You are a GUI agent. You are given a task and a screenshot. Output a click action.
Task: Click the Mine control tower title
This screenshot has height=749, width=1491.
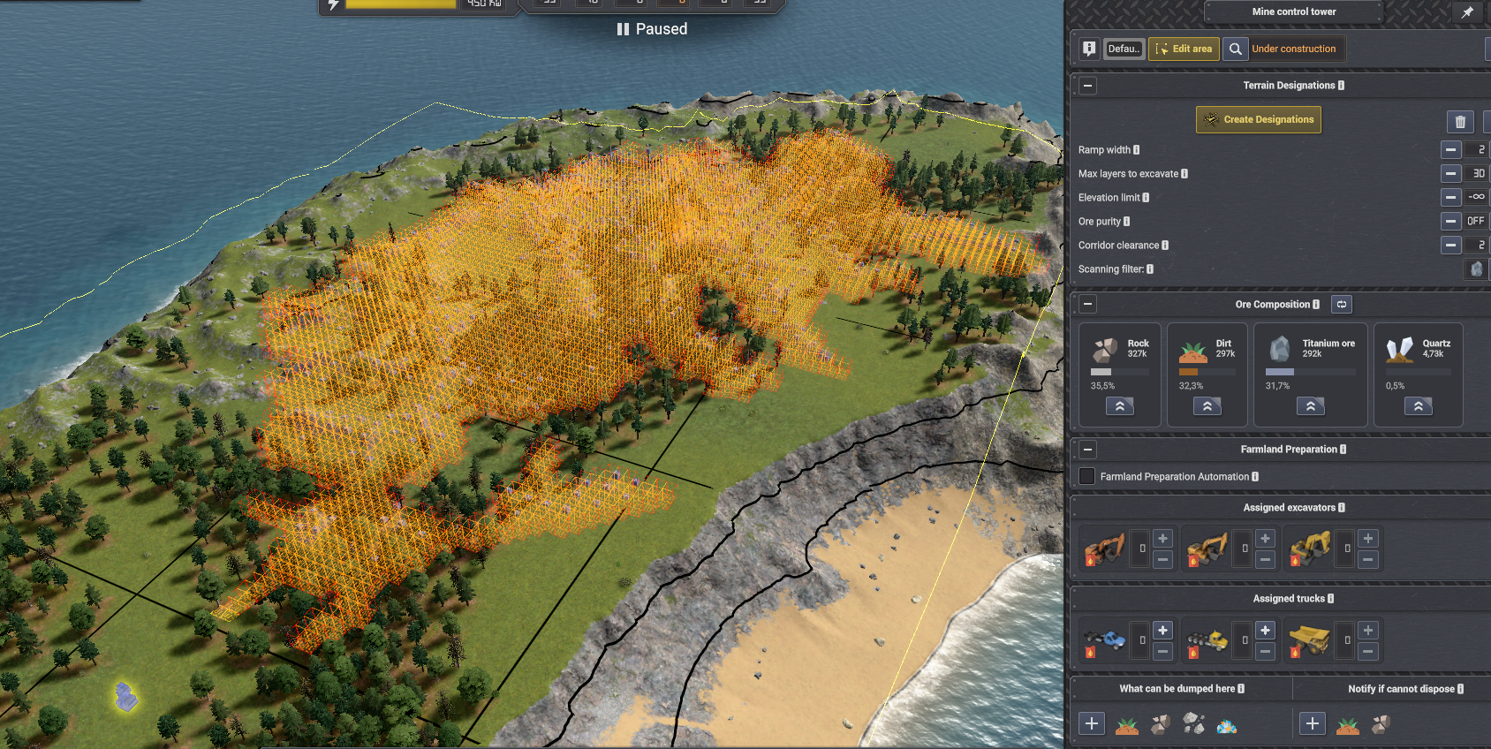point(1293,11)
